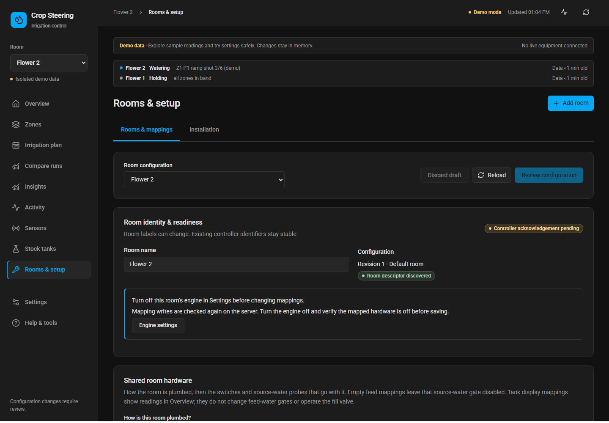Click the Flower 2 Watering status row
609x423 pixels.
pos(354,68)
